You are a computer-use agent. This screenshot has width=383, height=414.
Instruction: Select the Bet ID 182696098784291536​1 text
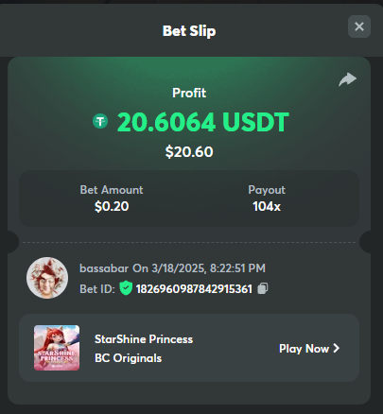(x=194, y=289)
